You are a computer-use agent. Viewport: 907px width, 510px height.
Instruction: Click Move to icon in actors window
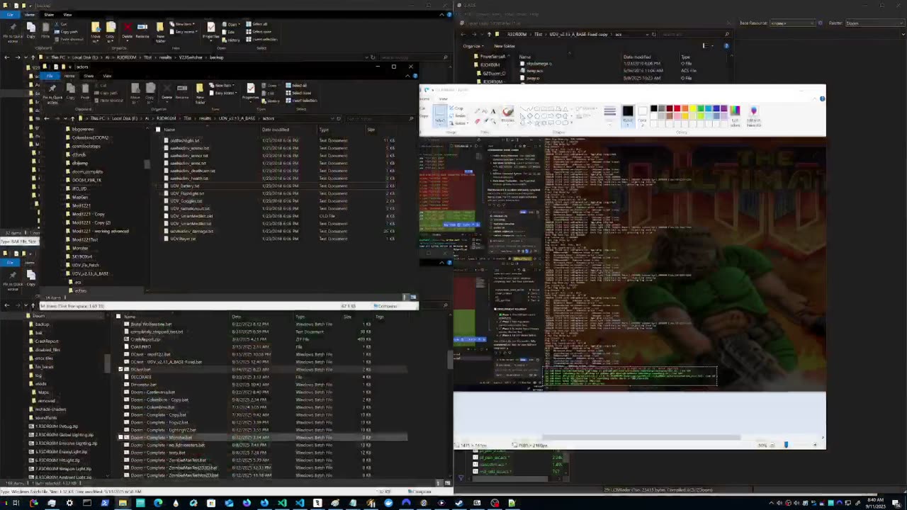[135, 92]
